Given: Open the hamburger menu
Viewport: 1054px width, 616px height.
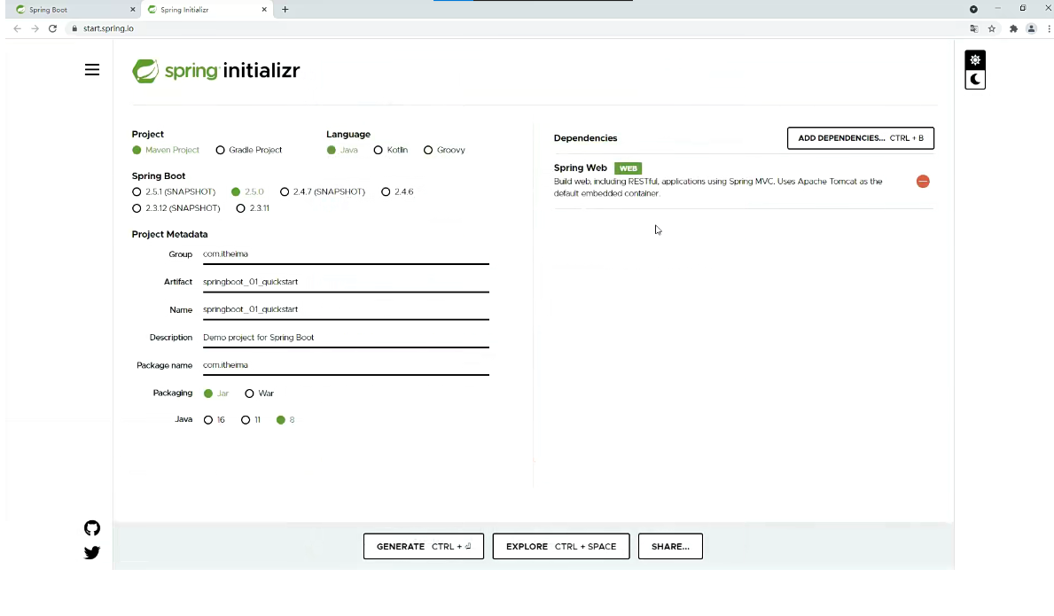Looking at the screenshot, I should (x=92, y=70).
